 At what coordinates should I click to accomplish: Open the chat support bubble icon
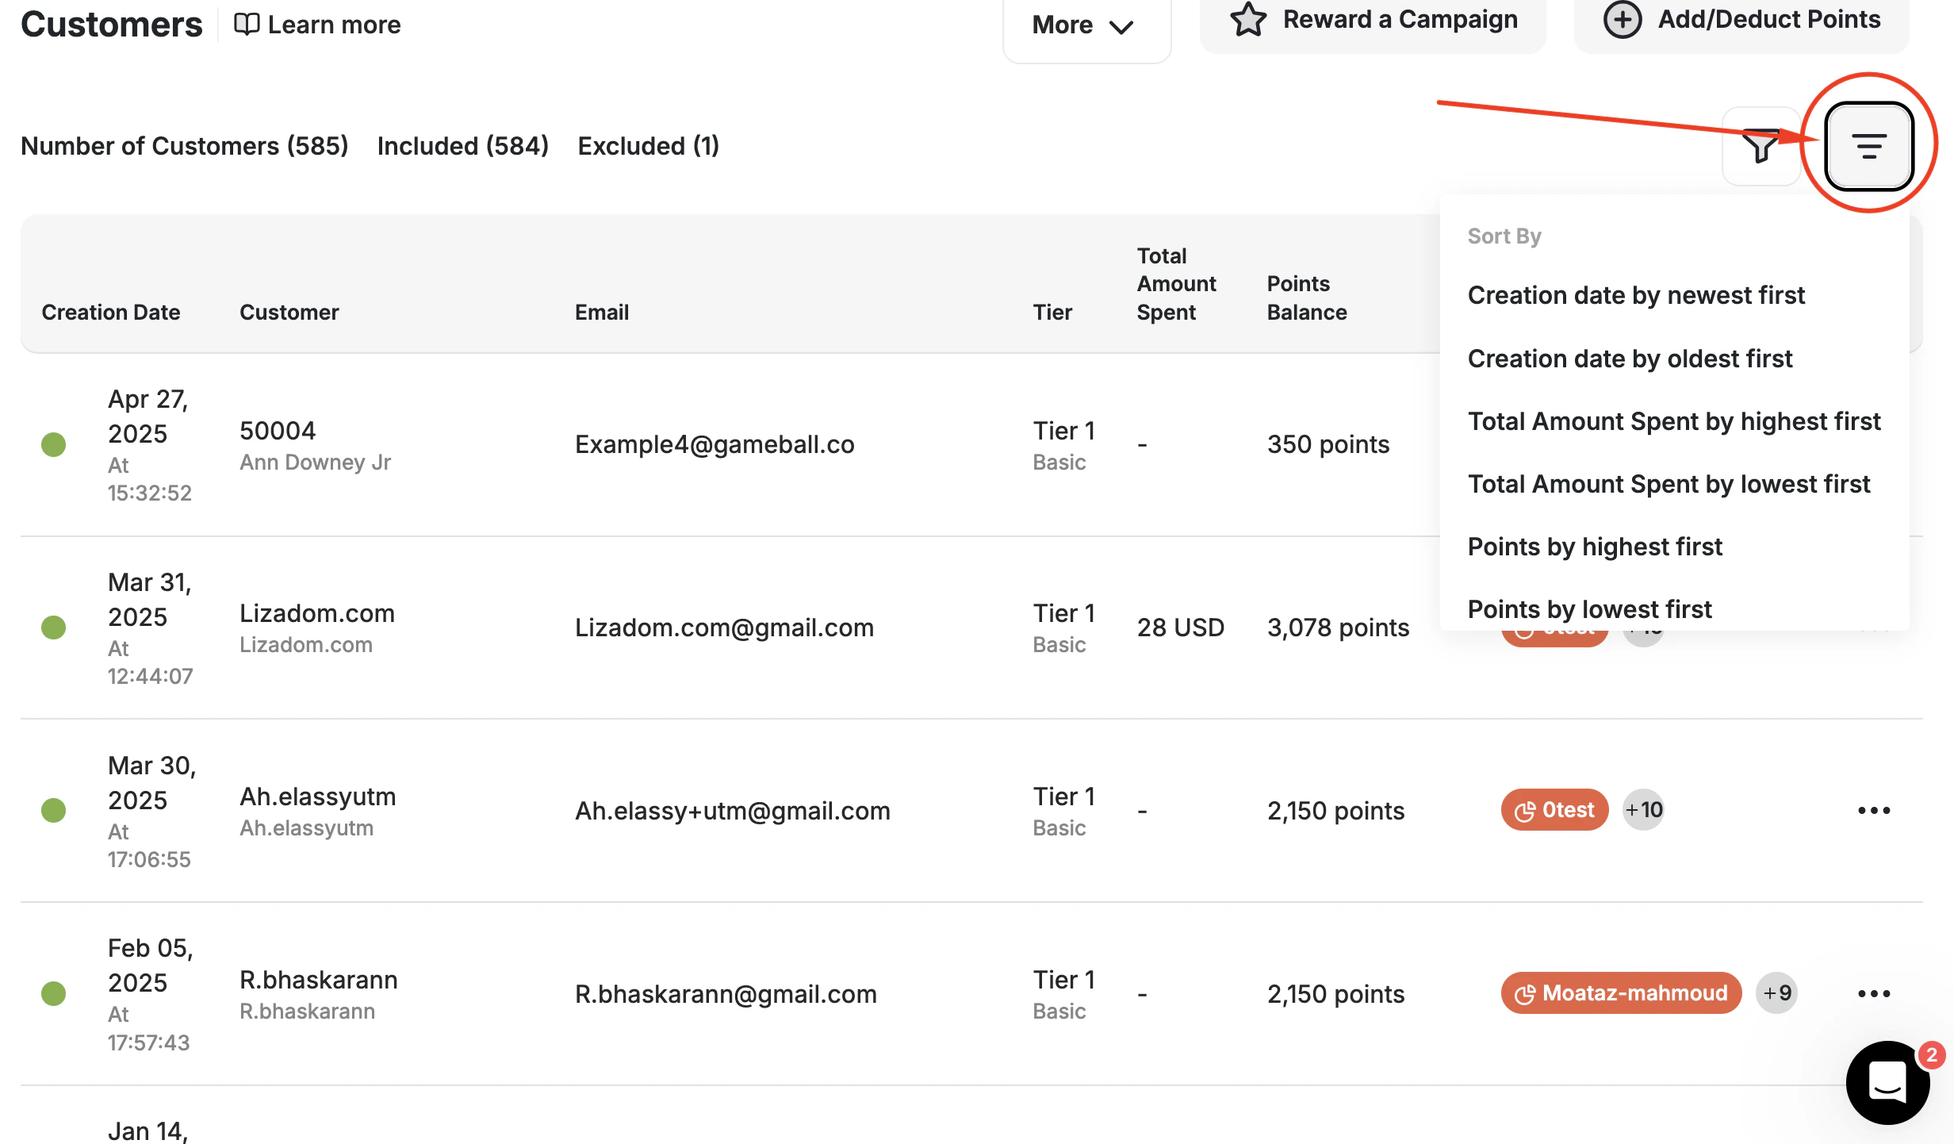tap(1888, 1083)
